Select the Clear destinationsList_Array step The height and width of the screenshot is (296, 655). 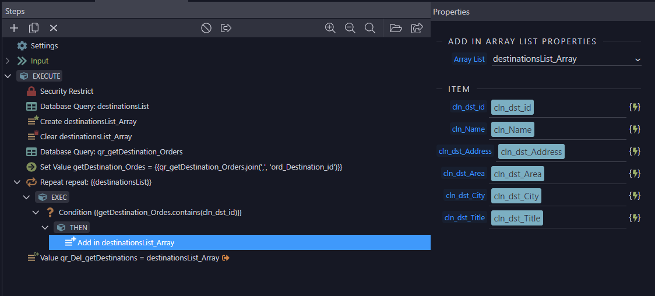click(x=79, y=136)
